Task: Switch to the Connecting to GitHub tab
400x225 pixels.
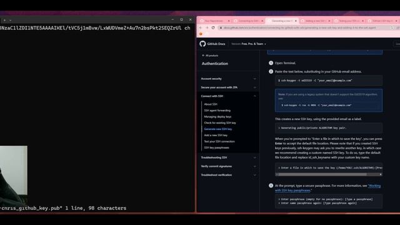Action: [x=248, y=21]
